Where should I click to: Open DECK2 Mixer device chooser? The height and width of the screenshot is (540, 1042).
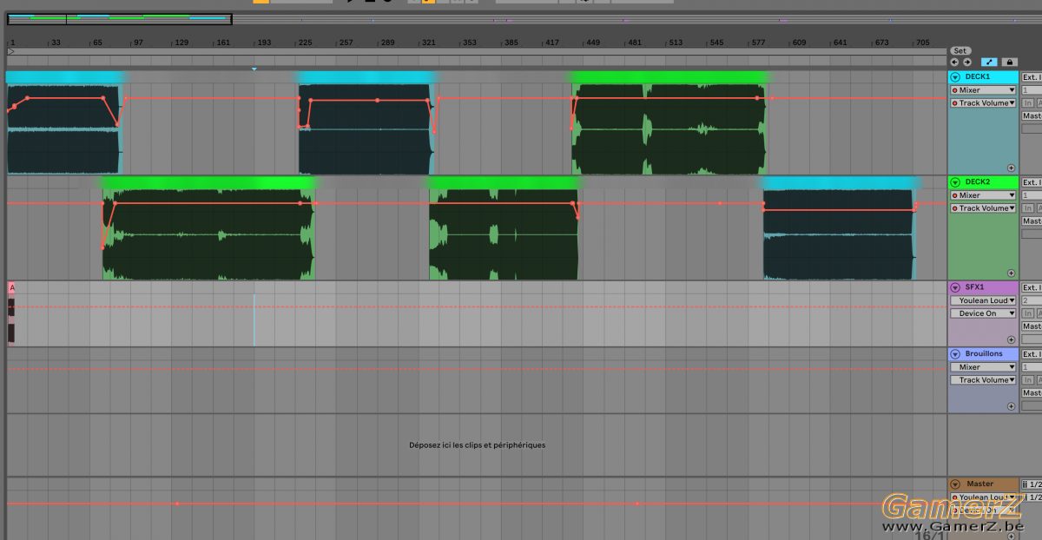coord(982,195)
